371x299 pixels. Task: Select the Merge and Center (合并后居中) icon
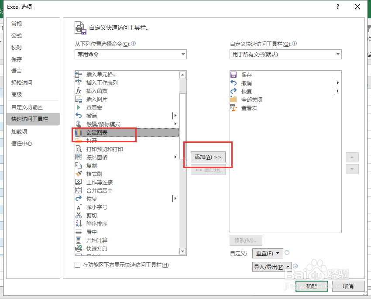coord(78,190)
